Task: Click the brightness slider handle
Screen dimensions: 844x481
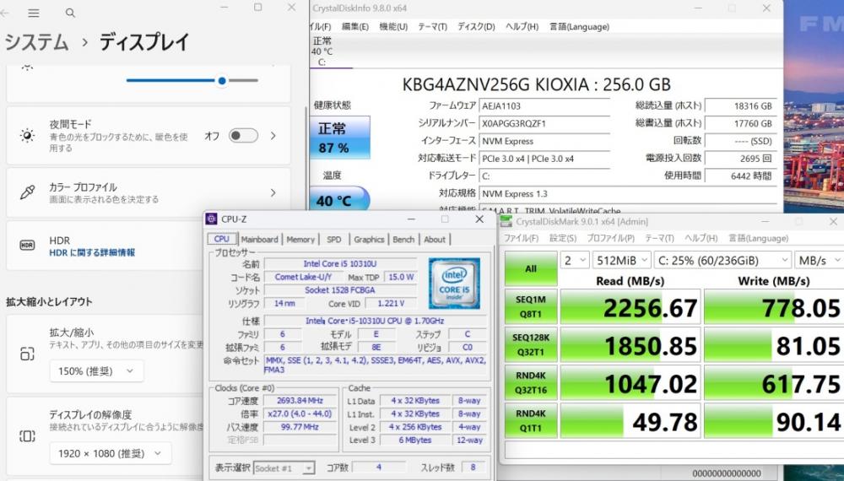Action: pyautogui.click(x=222, y=81)
